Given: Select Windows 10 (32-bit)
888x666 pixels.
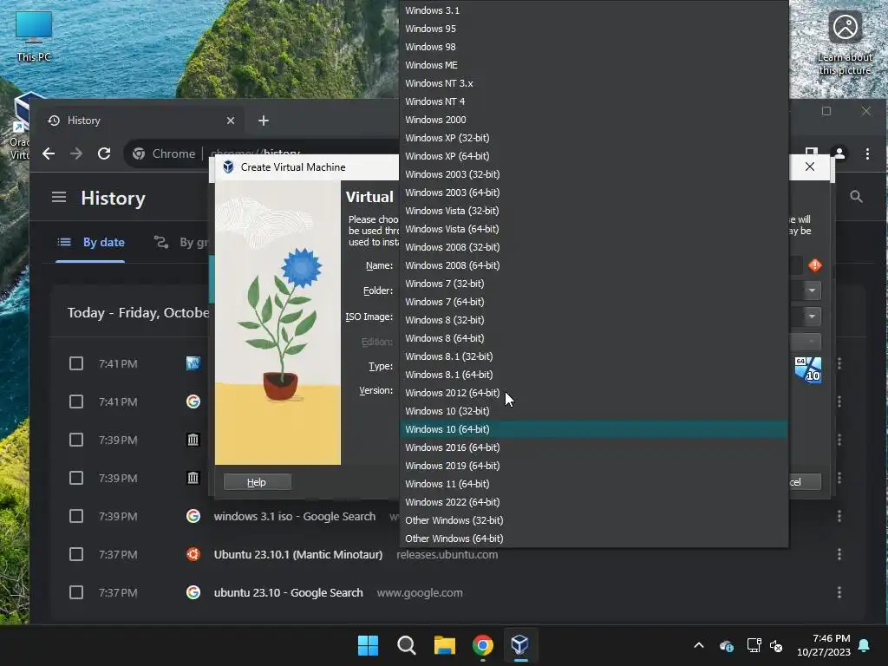Looking at the screenshot, I should tap(593, 411).
